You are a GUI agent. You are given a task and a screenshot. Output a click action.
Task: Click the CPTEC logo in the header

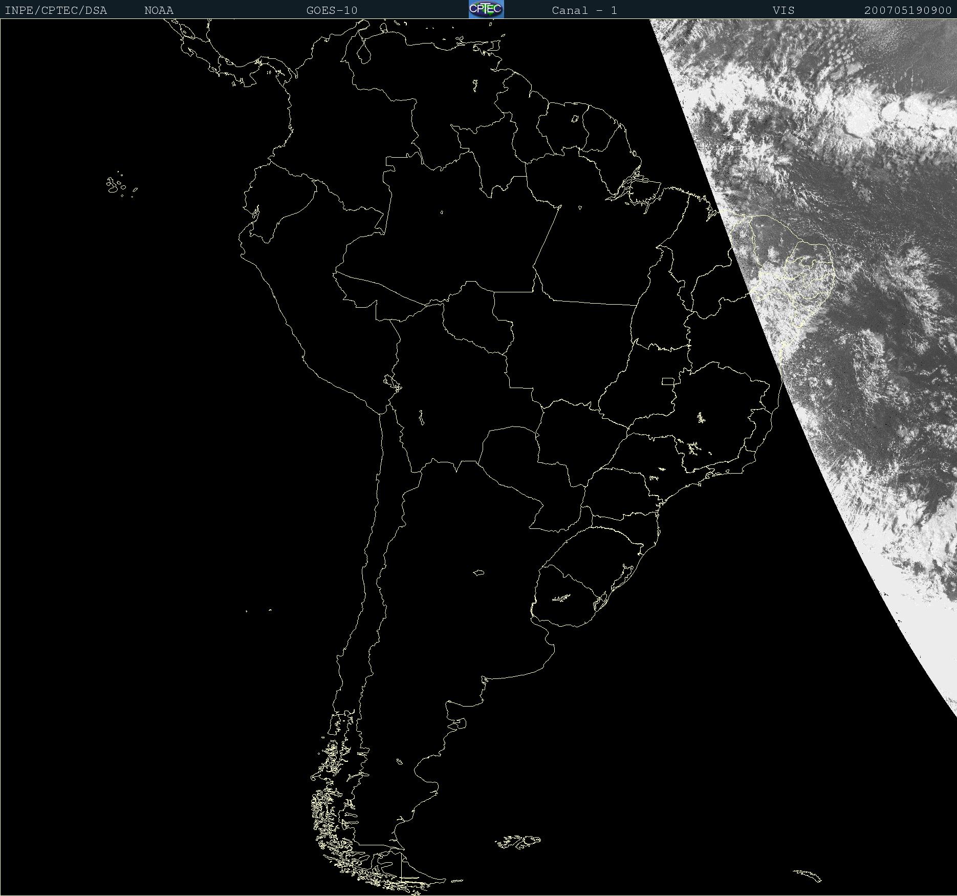coord(486,9)
